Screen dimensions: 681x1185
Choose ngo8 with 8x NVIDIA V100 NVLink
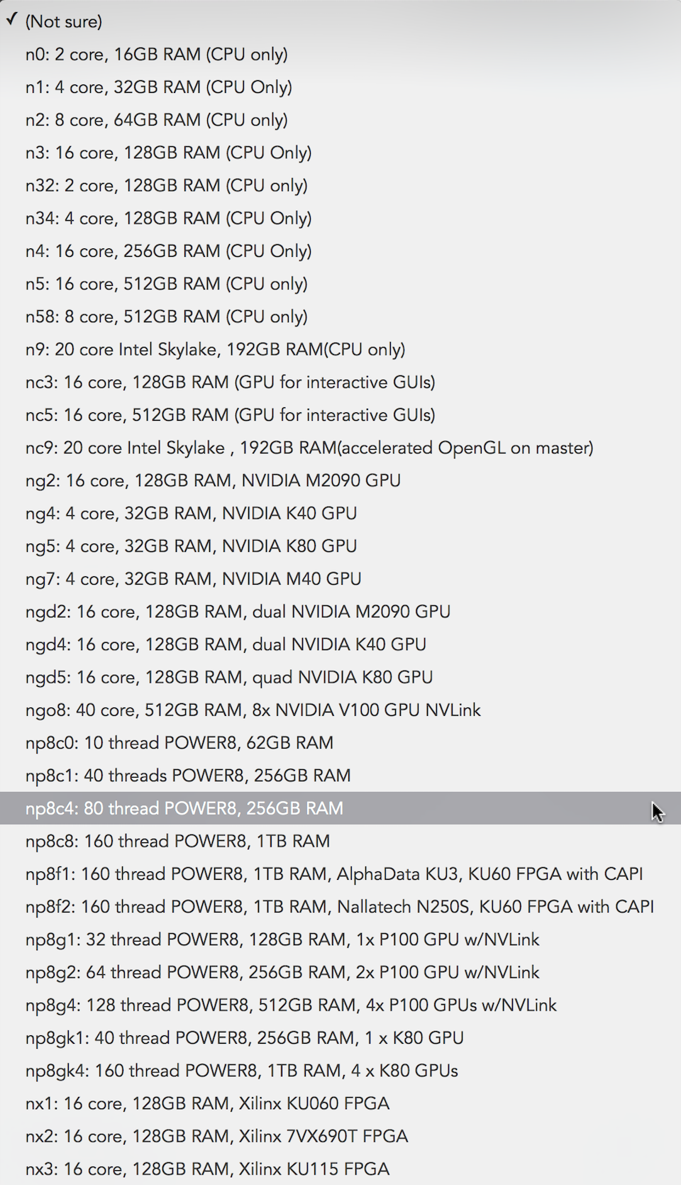pyautogui.click(x=340, y=710)
